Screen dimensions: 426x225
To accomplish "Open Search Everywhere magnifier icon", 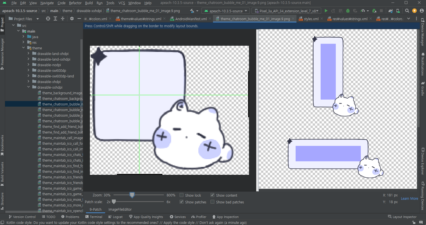I will tap(407, 11).
